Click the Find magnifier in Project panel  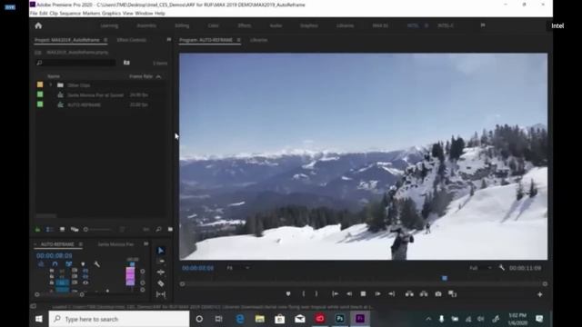158,230
